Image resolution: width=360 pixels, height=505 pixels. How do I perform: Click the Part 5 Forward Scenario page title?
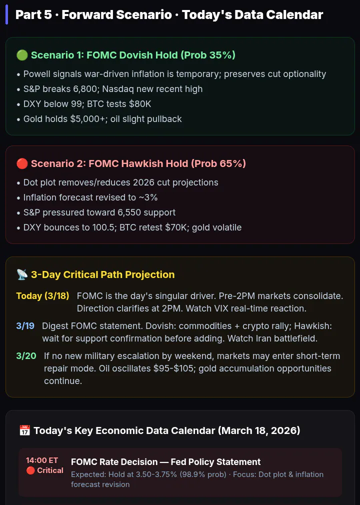pos(169,15)
